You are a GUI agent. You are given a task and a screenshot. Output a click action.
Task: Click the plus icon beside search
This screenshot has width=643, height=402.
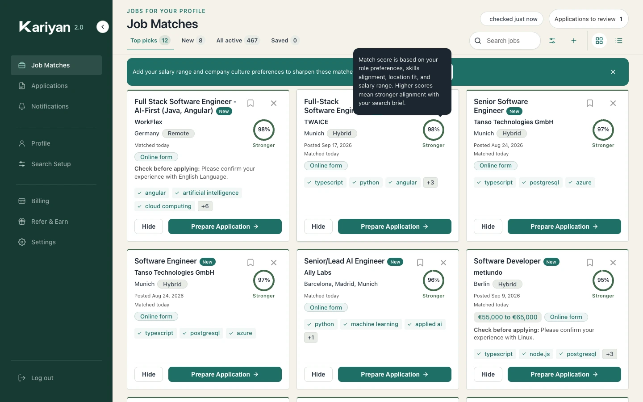[574, 41]
